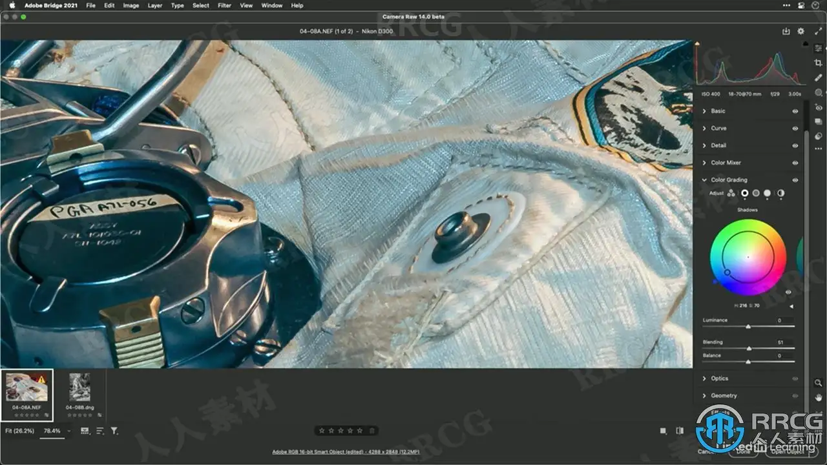Toggle visibility of Basic panel edits
Screen dimensions: 827x465
pyautogui.click(x=795, y=111)
